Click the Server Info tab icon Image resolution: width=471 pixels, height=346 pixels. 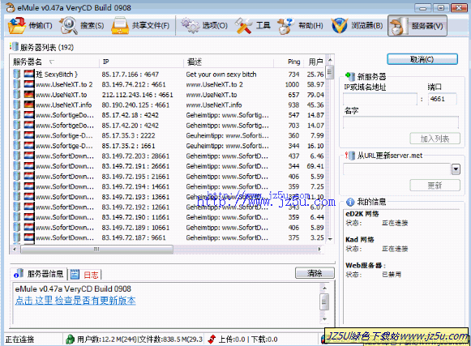click(x=19, y=274)
